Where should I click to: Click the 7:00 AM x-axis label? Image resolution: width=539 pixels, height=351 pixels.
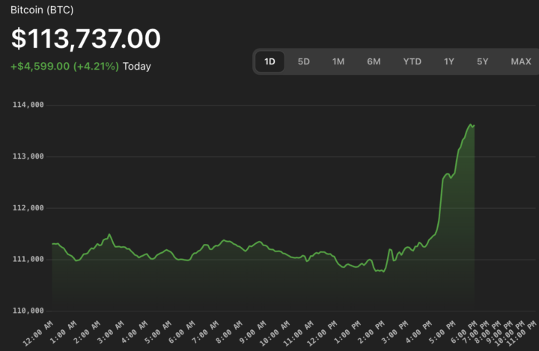206,332
